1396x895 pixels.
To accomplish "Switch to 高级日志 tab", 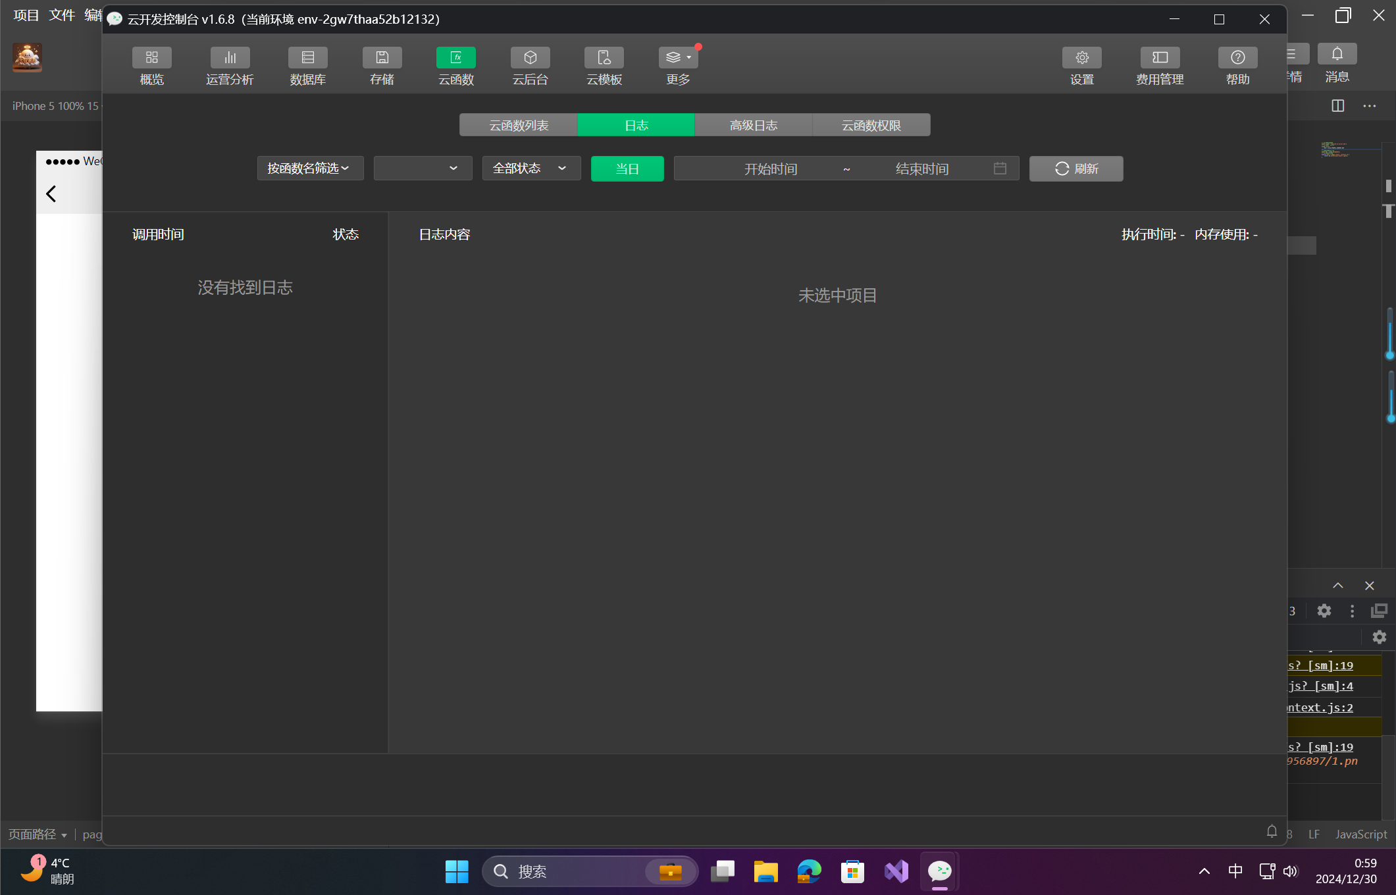I will tap(753, 125).
